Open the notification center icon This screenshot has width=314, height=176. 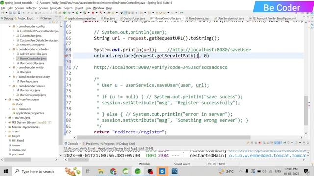[306, 171]
